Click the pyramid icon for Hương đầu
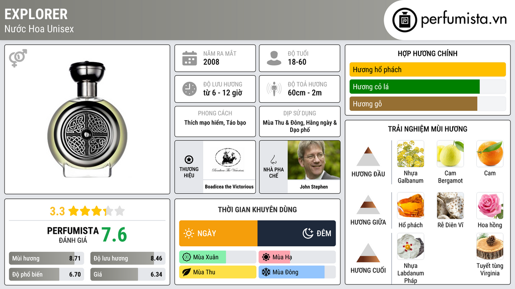This screenshot has height=289, width=515. [x=368, y=157]
